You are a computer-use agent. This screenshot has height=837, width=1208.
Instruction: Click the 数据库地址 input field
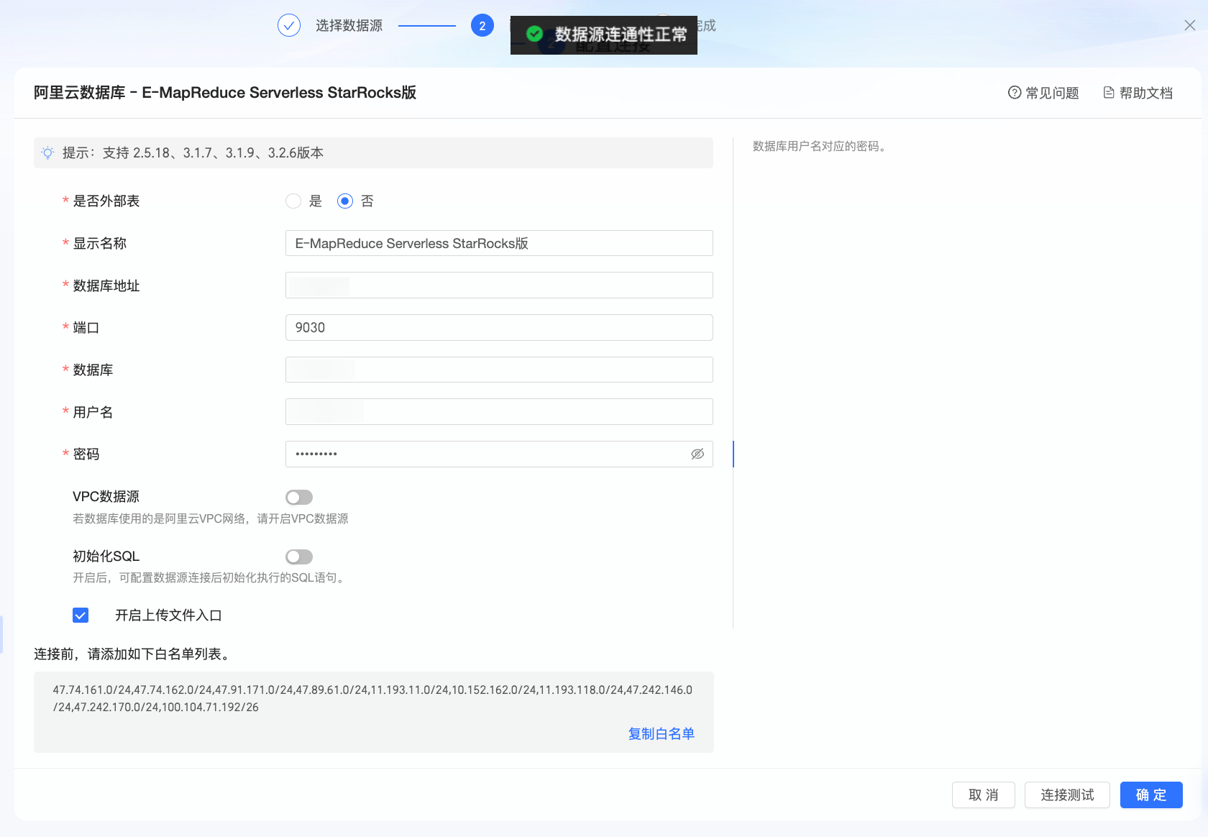coord(499,285)
